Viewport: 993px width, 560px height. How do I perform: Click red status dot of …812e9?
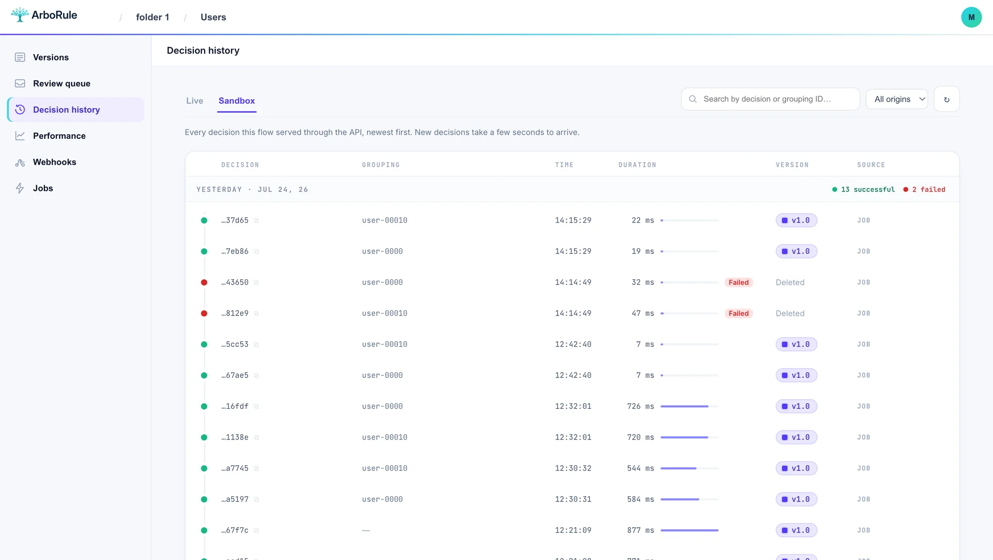click(x=204, y=313)
